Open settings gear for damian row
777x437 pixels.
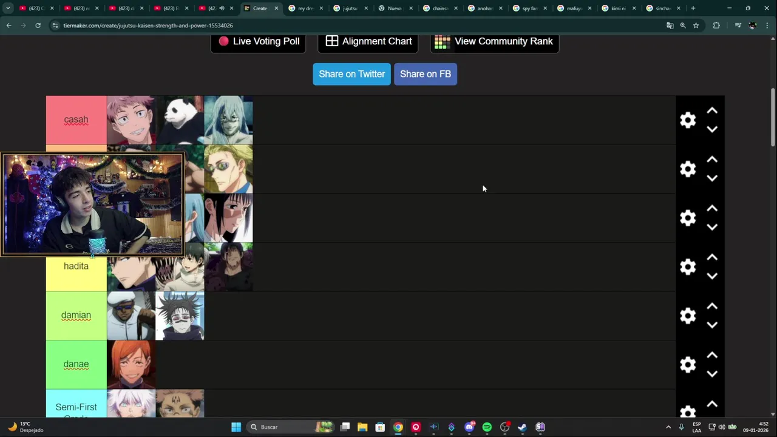[688, 316]
